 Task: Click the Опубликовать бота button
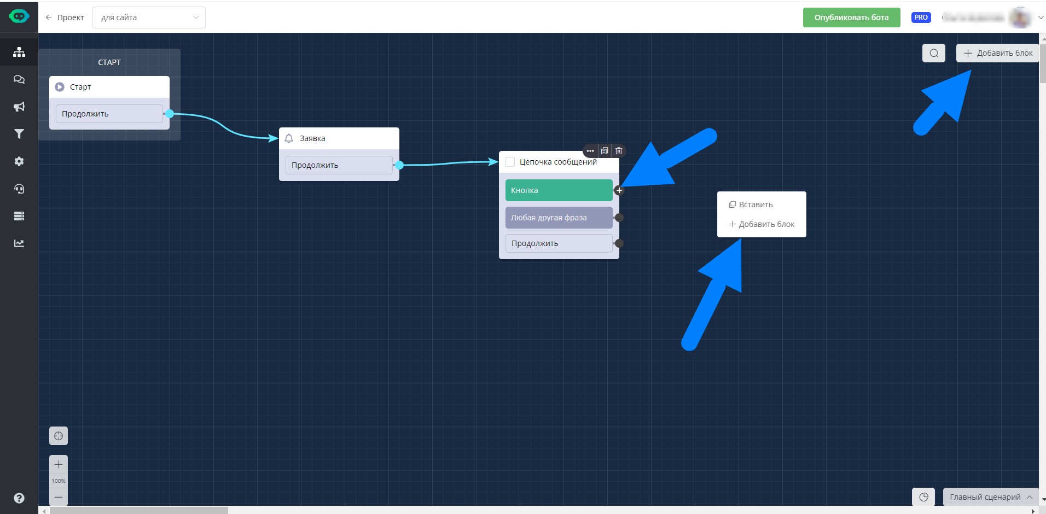851,17
